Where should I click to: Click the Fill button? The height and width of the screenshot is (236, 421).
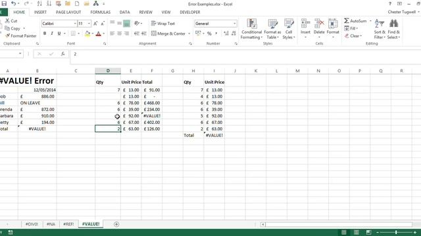click(351, 28)
